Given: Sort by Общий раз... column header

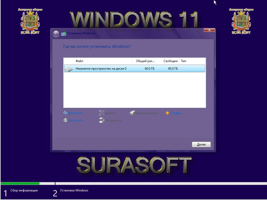Looking at the screenshot, I should click(144, 61).
